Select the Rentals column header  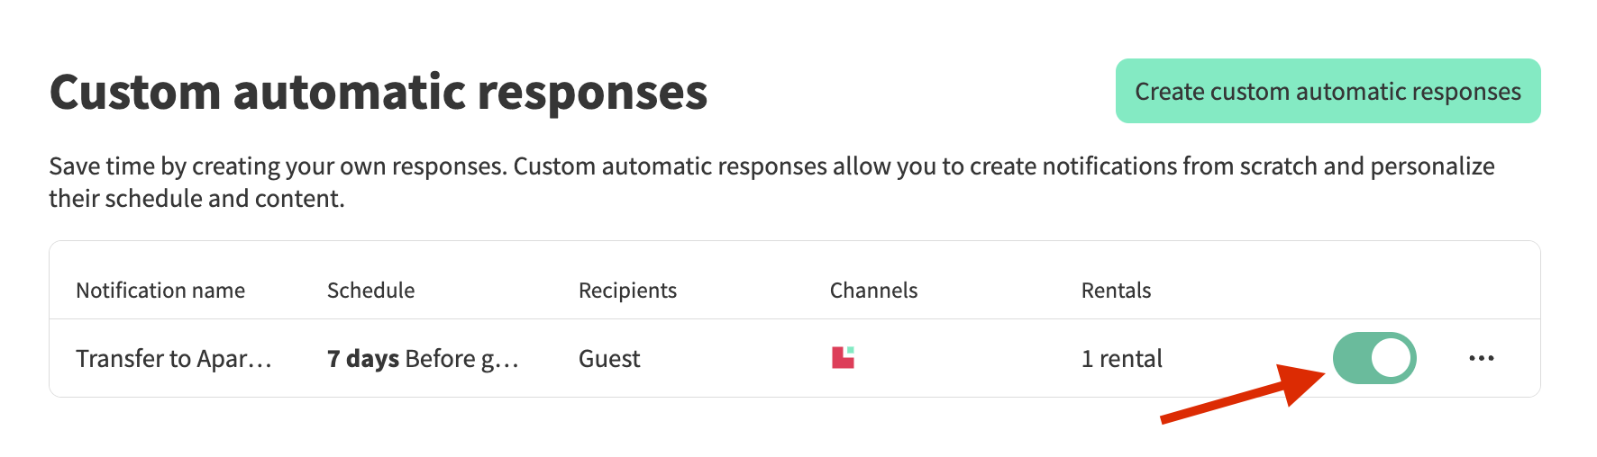pyautogui.click(x=1116, y=291)
